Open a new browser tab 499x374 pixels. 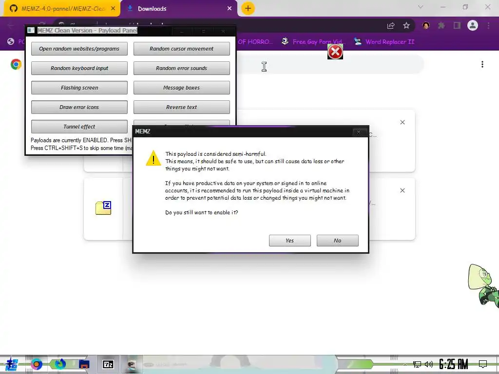coord(248,8)
